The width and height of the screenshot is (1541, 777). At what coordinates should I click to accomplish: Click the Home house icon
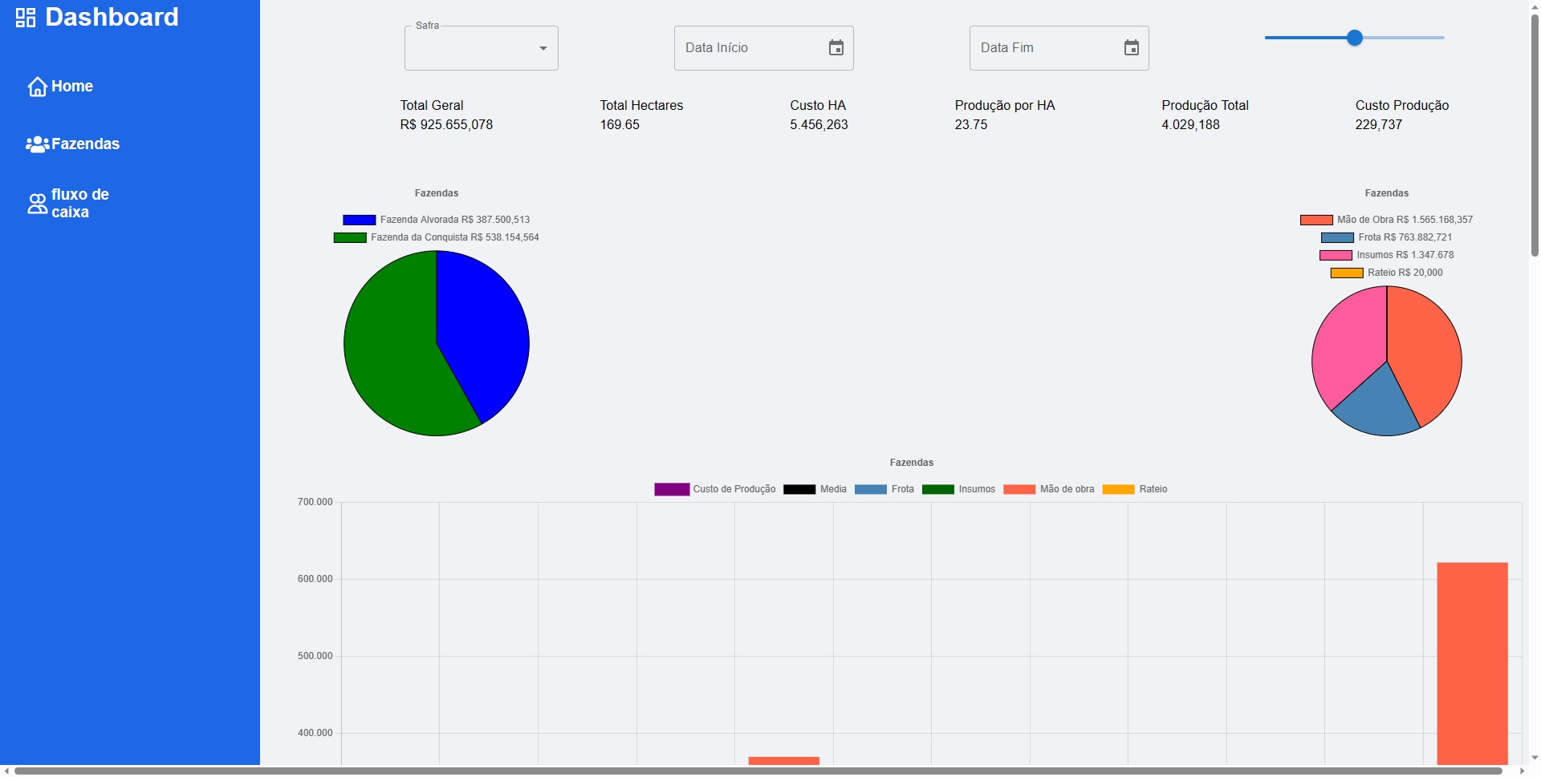(x=37, y=87)
